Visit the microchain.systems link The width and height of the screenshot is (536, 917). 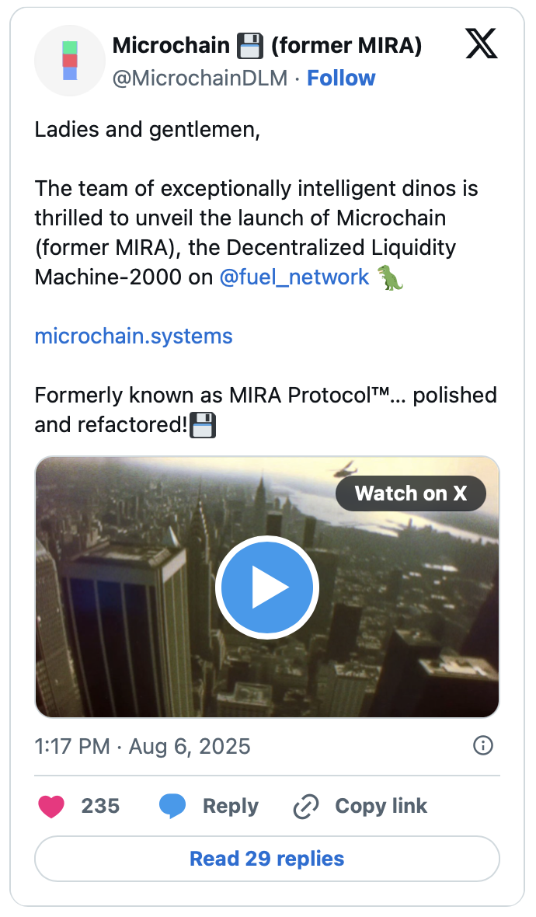134,336
